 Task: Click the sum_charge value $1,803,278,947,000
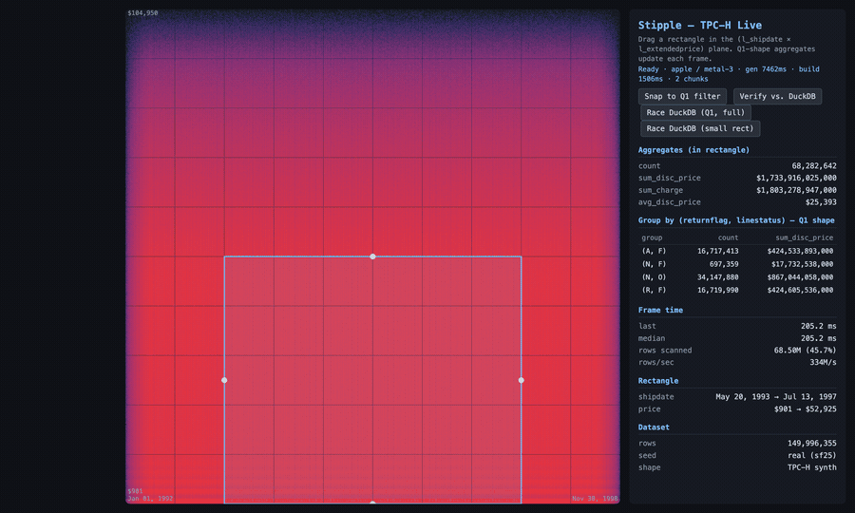796,190
